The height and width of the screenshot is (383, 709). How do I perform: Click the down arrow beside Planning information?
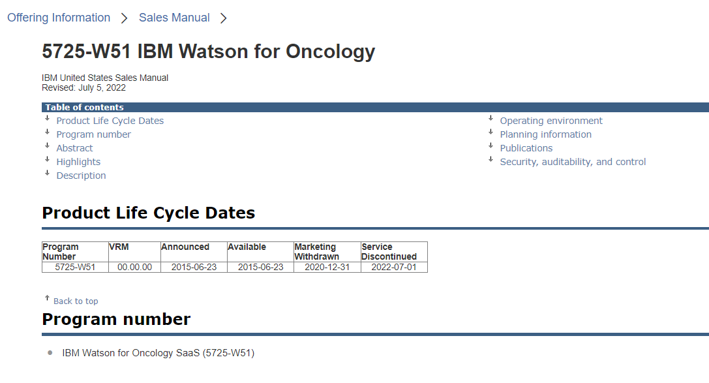coord(490,132)
